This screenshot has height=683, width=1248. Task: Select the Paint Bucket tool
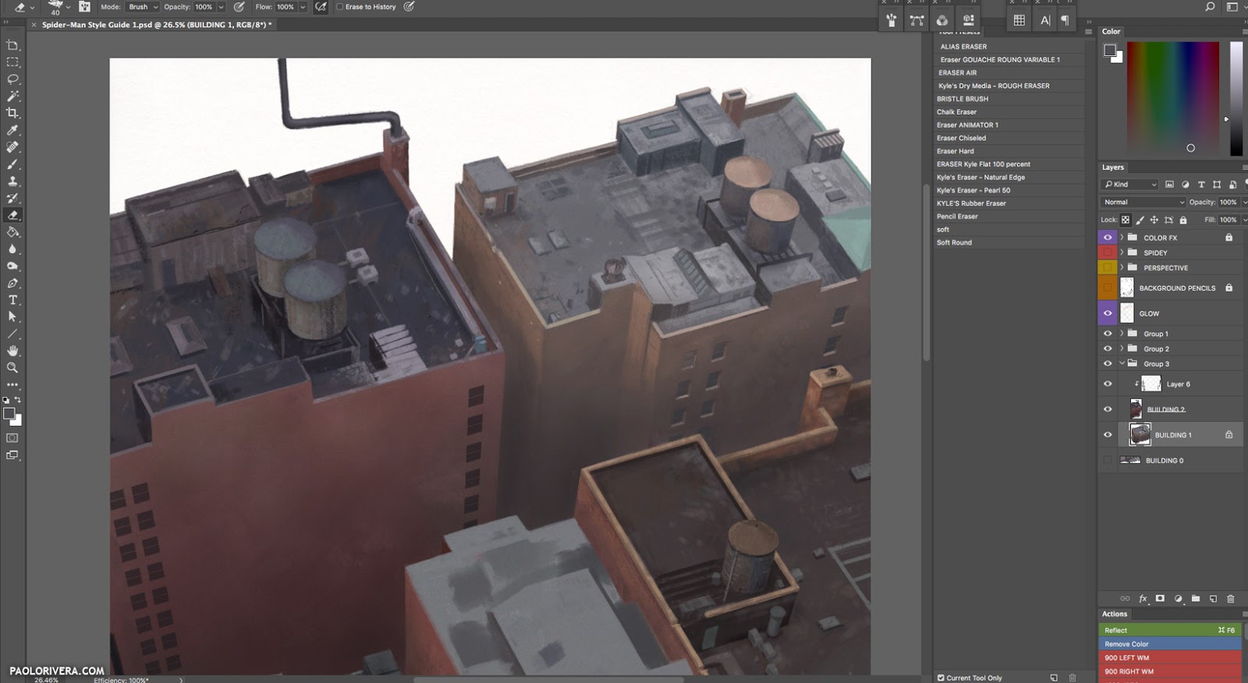(x=12, y=232)
